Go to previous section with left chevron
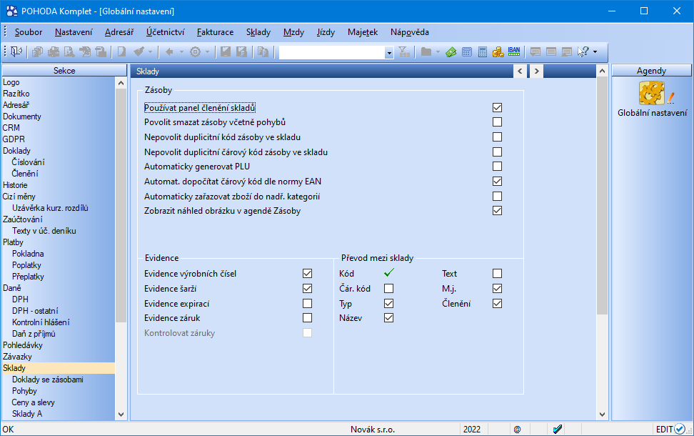 (520, 71)
